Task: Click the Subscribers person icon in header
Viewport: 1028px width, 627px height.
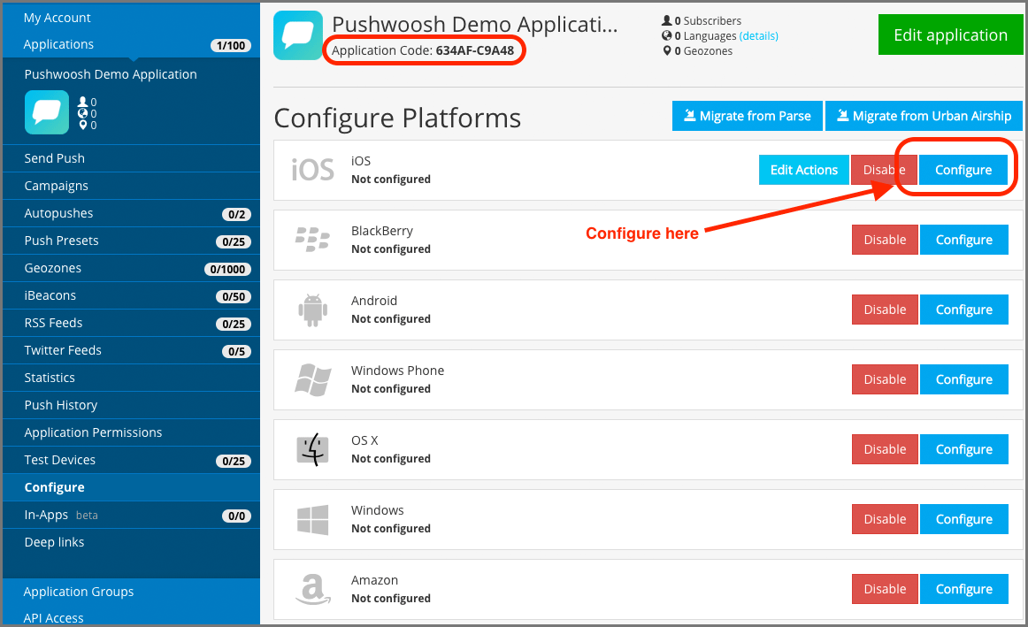Action: 667,20
